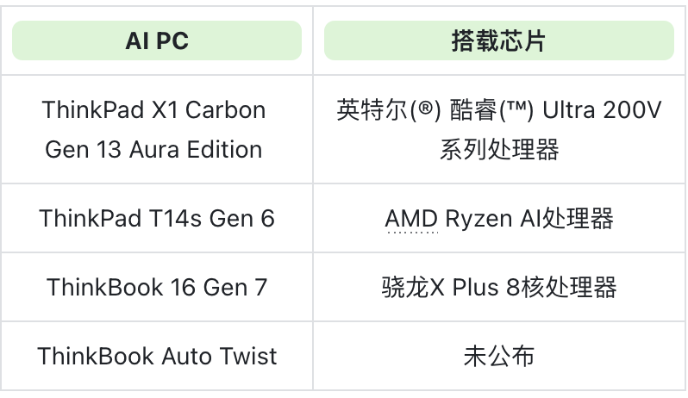Click the 未公布 cell

pyautogui.click(x=499, y=356)
